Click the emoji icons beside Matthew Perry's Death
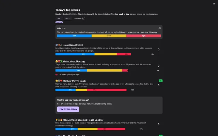The width and height of the screenshot is (218, 136). pyautogui.click(x=59, y=81)
